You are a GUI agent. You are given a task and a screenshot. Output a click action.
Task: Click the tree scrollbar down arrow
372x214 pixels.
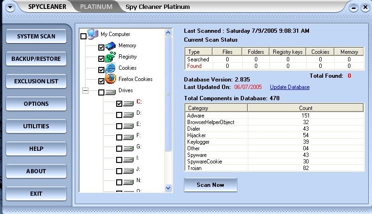[x=168, y=188]
